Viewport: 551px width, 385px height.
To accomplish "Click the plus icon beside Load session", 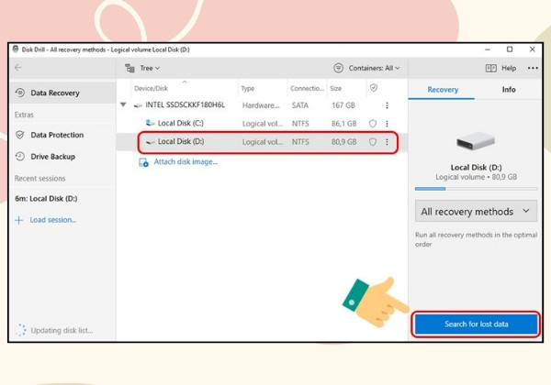I will (x=19, y=220).
